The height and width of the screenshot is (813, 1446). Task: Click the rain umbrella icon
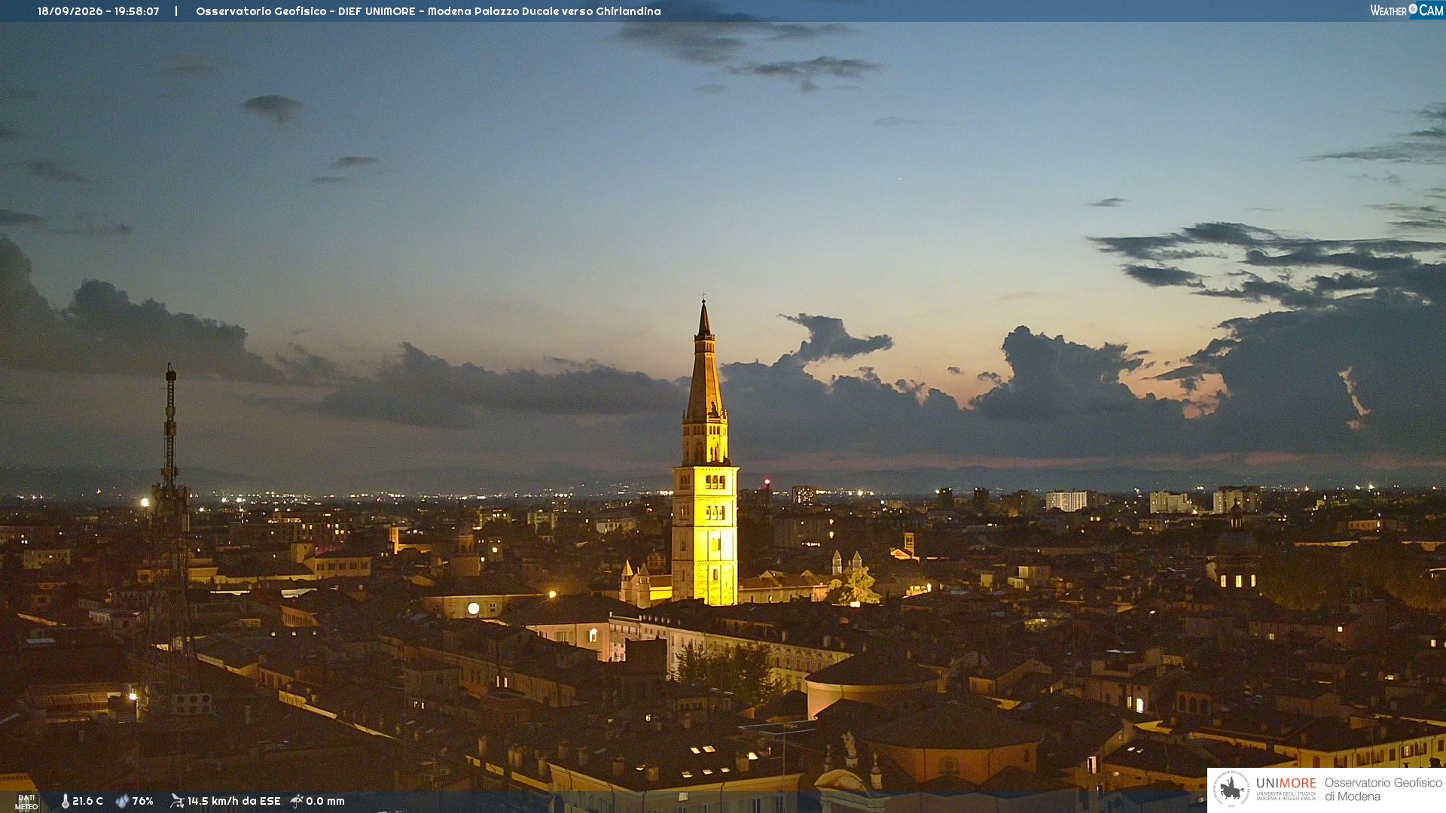pos(297,801)
